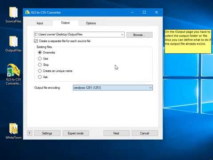Open the SourceFiles desktop folder icon
213x160 pixels.
coord(13,15)
